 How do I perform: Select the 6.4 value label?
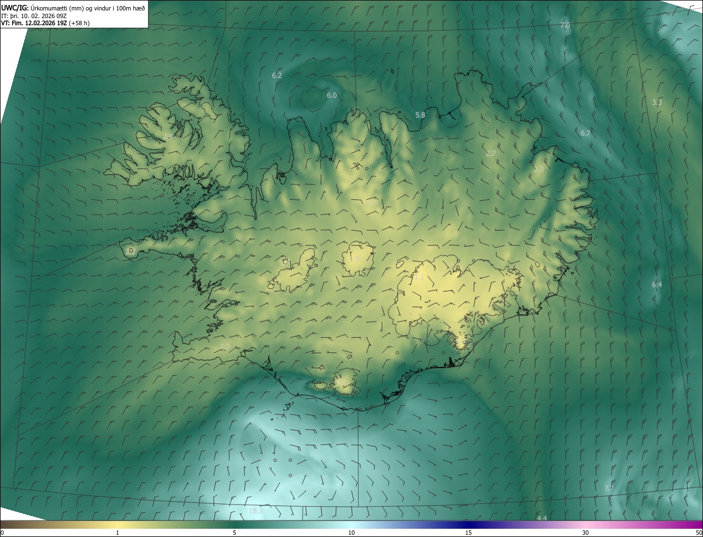[x=657, y=284]
